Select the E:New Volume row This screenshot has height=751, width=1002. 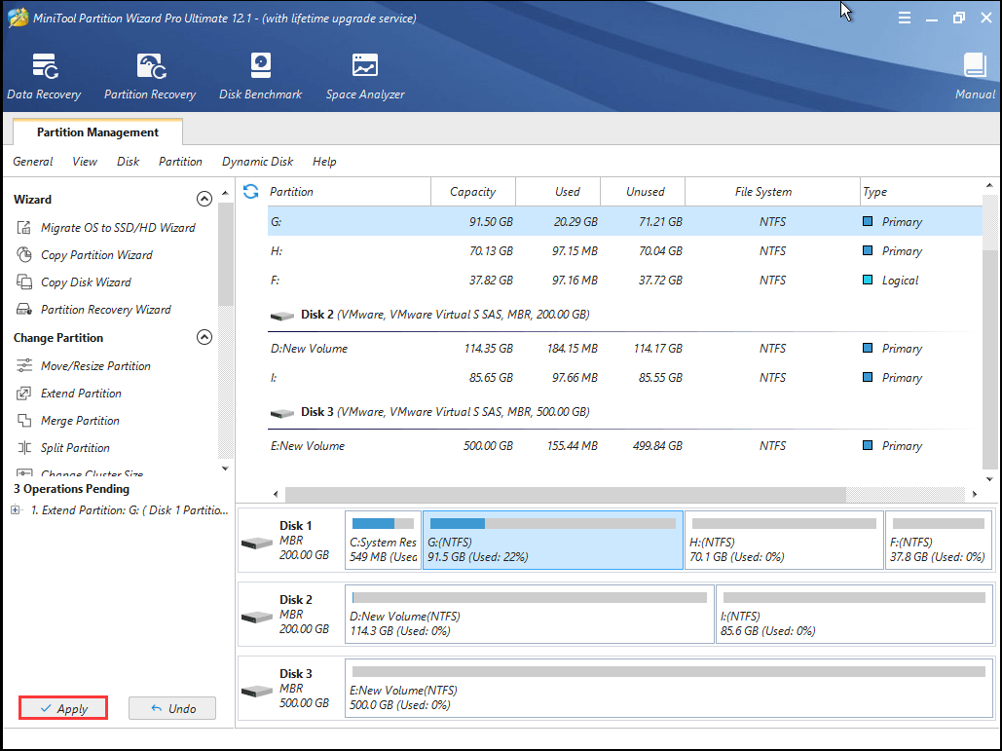coord(624,446)
